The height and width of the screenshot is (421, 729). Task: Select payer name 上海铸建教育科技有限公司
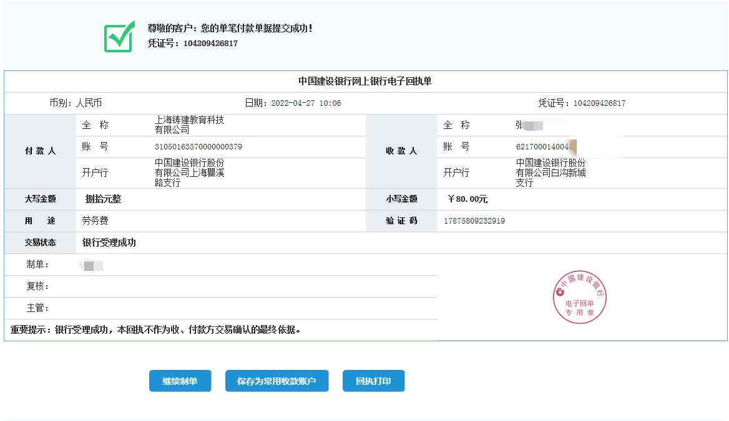189,125
